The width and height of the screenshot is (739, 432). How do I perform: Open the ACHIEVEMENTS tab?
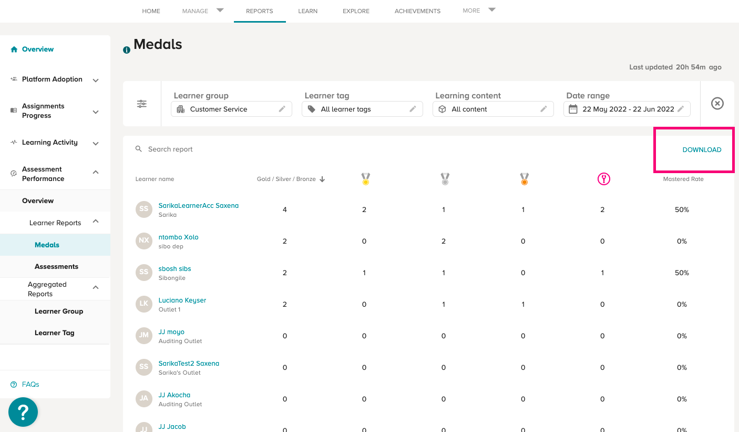click(x=417, y=11)
